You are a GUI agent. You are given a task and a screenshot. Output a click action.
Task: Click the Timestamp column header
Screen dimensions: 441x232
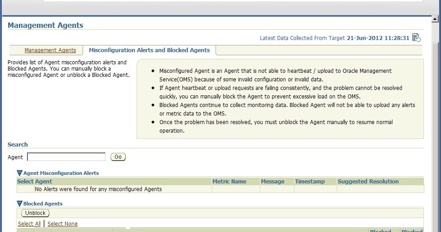pos(310,182)
